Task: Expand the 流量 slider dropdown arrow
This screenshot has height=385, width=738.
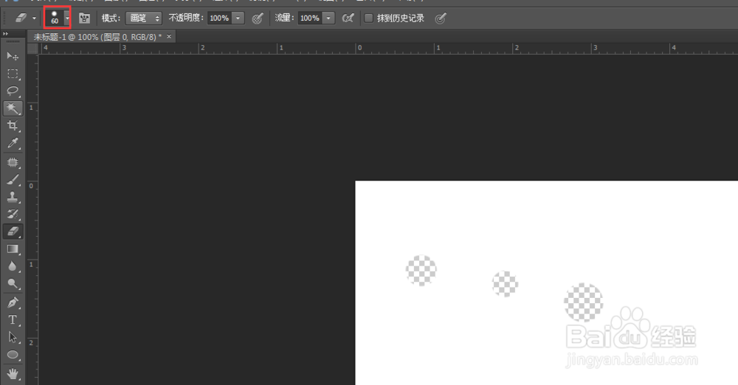Action: pyautogui.click(x=328, y=18)
